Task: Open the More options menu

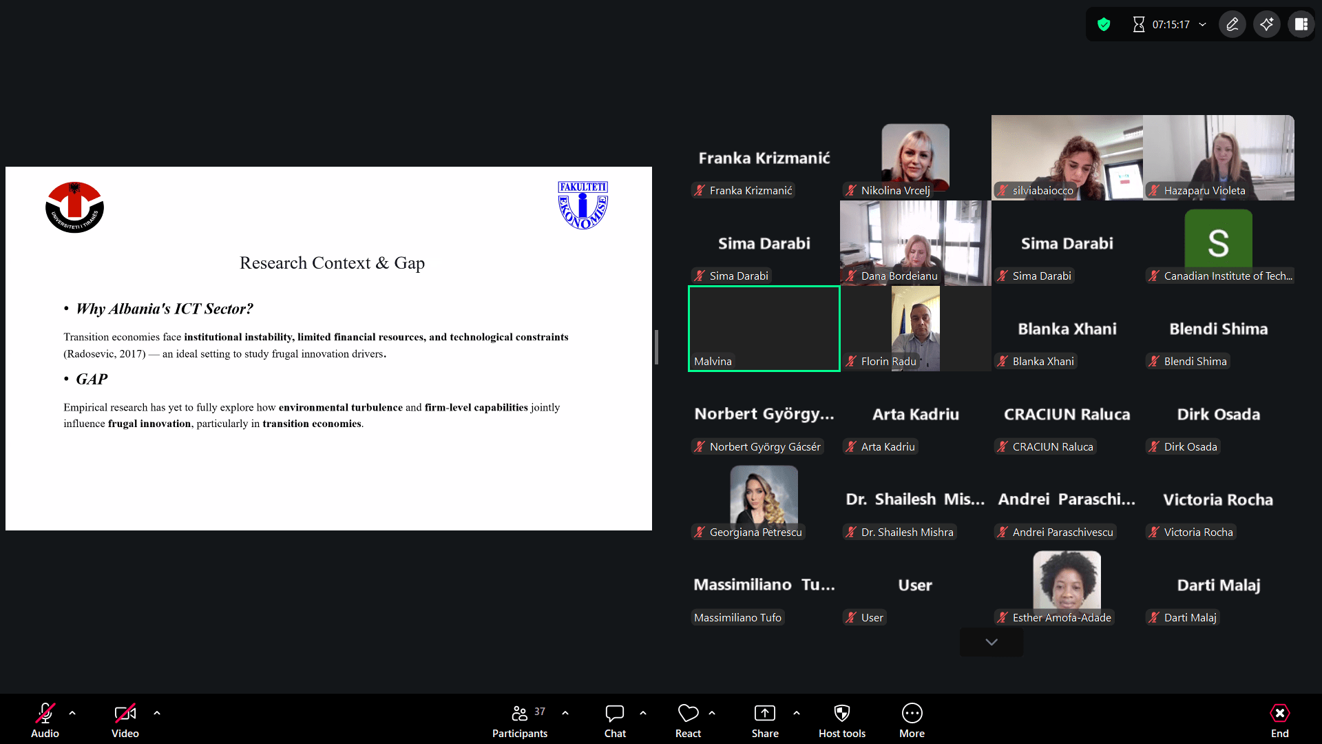Action: (912, 721)
